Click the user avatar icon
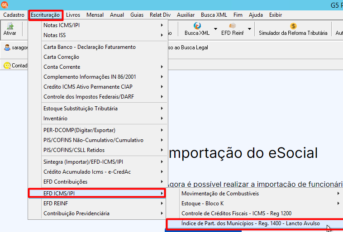 coord(7,47)
